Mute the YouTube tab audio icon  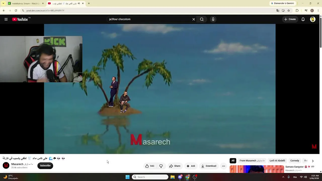(x=79, y=4)
